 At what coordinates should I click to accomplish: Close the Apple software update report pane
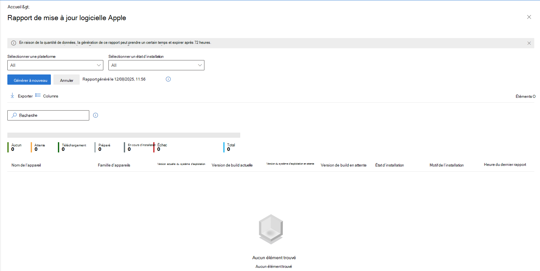[x=529, y=17]
